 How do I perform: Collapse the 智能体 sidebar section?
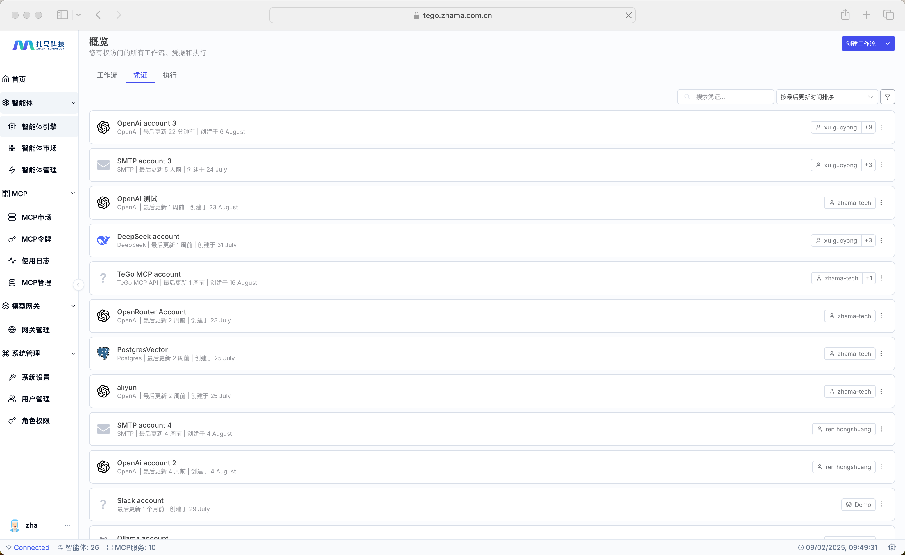pyautogui.click(x=73, y=103)
